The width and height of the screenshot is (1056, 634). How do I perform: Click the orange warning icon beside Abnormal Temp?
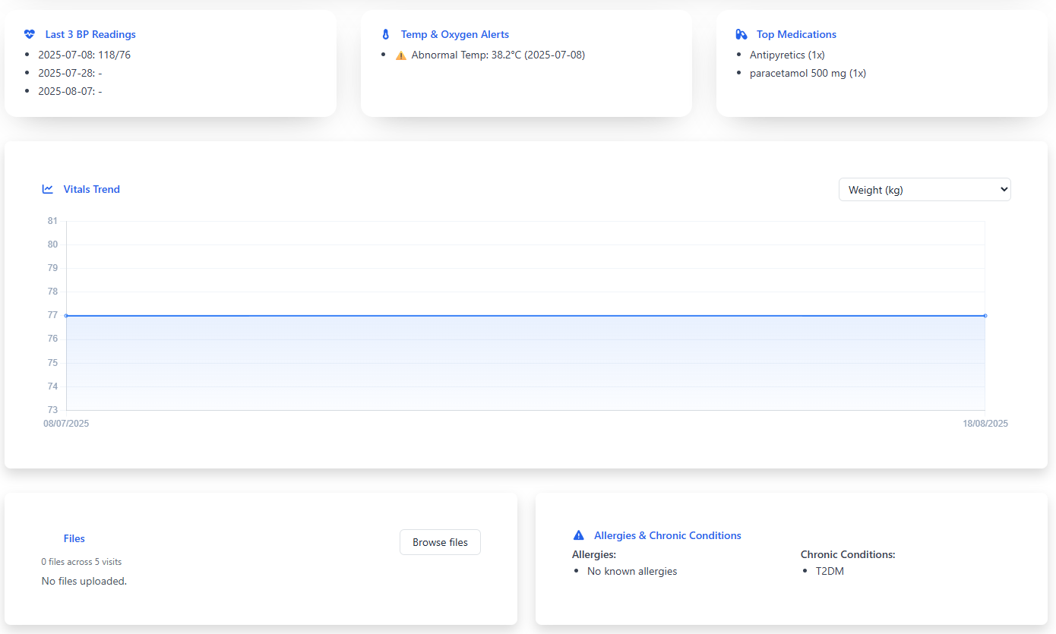coord(401,55)
